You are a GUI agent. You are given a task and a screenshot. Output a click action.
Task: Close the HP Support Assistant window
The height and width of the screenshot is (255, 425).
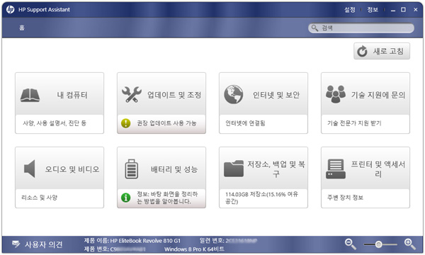[416, 10]
